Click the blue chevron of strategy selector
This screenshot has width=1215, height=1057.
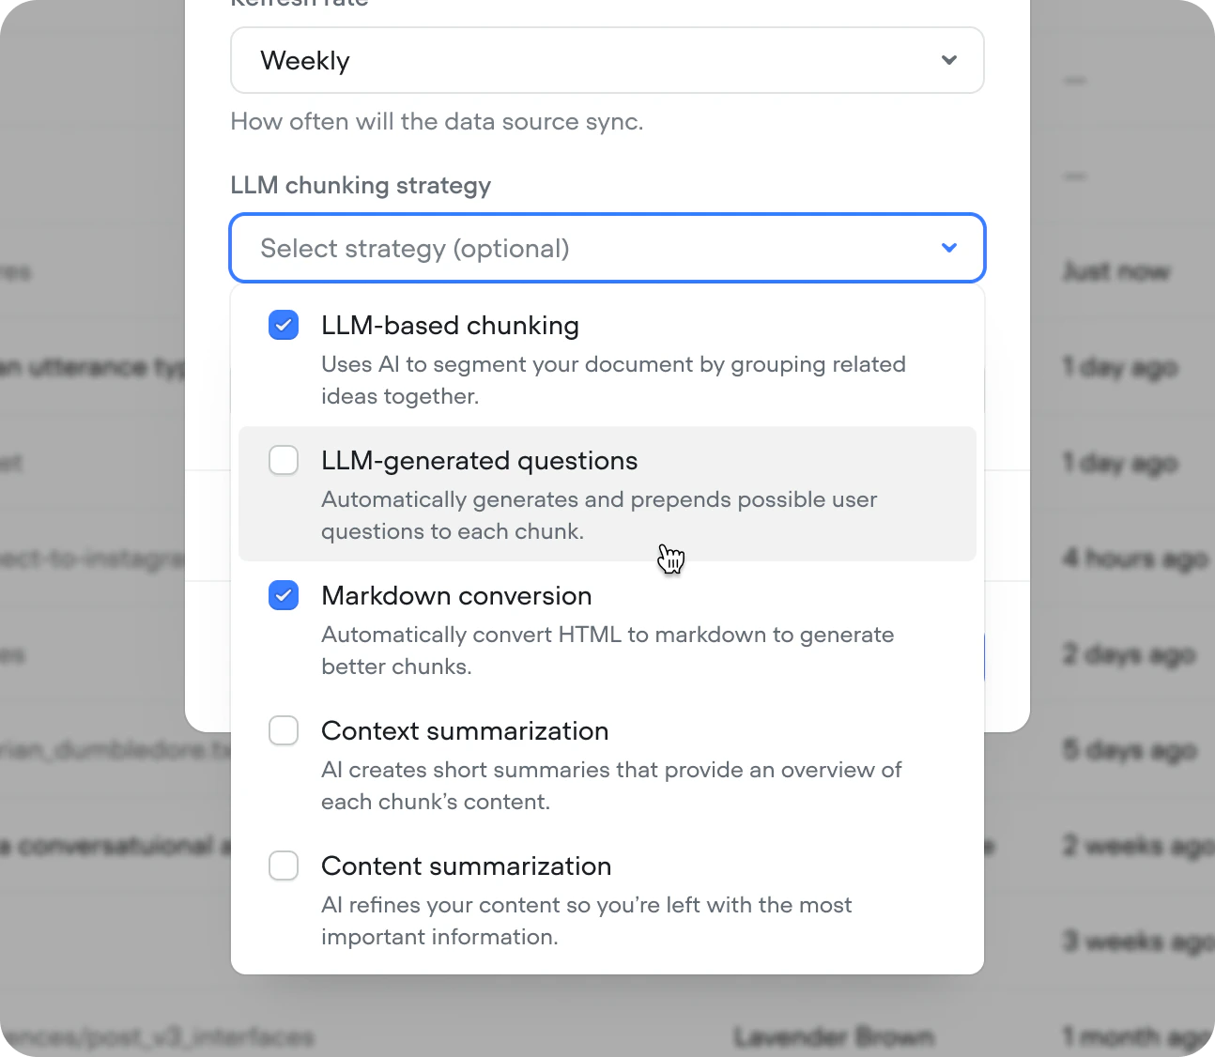949,248
